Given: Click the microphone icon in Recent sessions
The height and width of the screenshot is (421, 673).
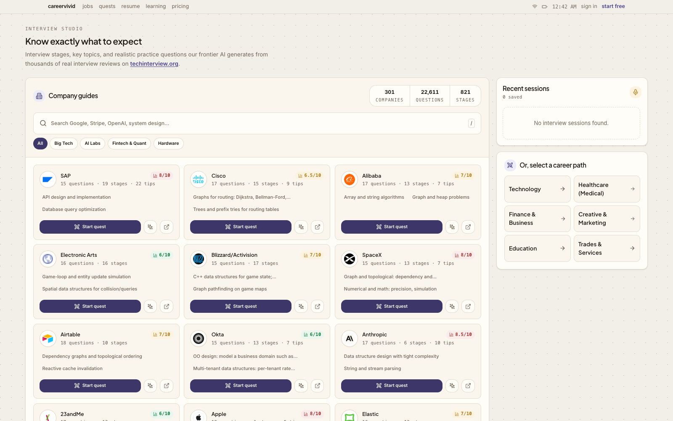Looking at the screenshot, I should pos(636,92).
